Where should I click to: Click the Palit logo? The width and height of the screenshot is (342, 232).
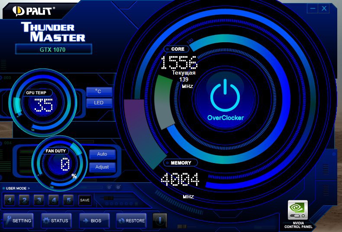coord(34,11)
